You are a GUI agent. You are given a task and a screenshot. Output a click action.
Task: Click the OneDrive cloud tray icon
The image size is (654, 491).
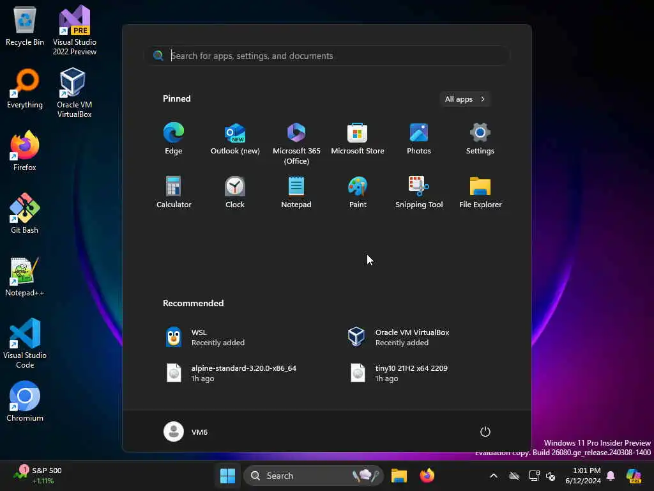(514, 476)
